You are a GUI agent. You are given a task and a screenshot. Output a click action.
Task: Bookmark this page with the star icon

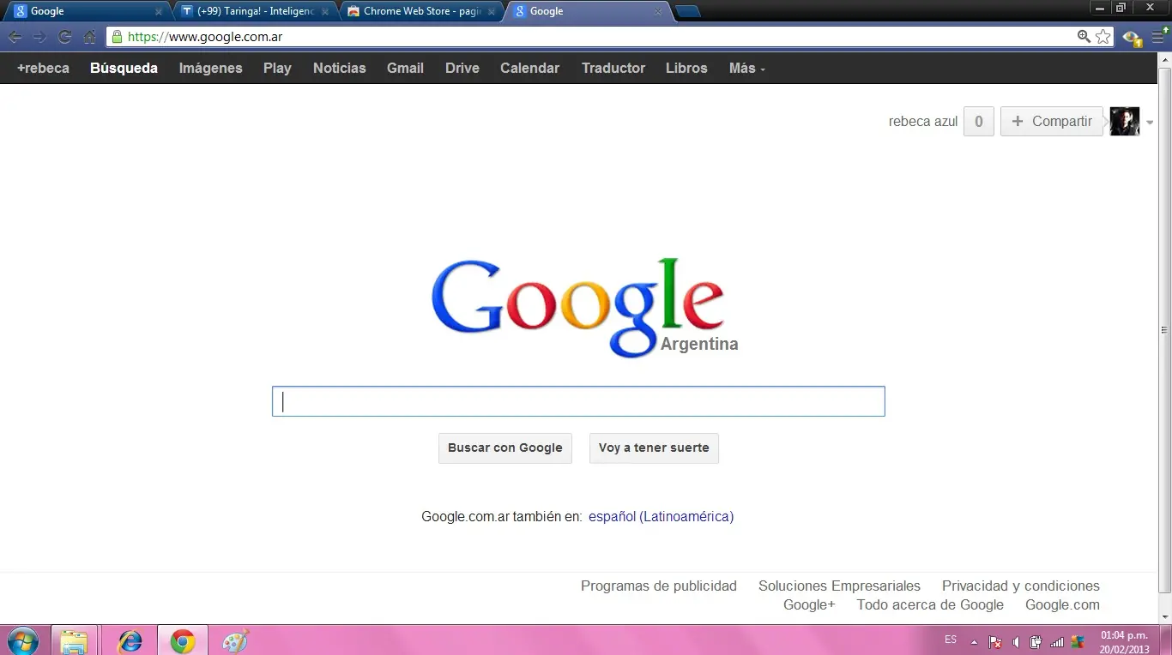point(1103,37)
